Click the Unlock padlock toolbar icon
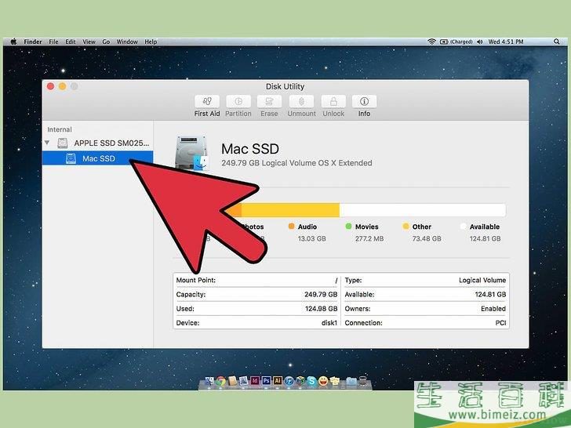The image size is (571, 428). tap(333, 101)
